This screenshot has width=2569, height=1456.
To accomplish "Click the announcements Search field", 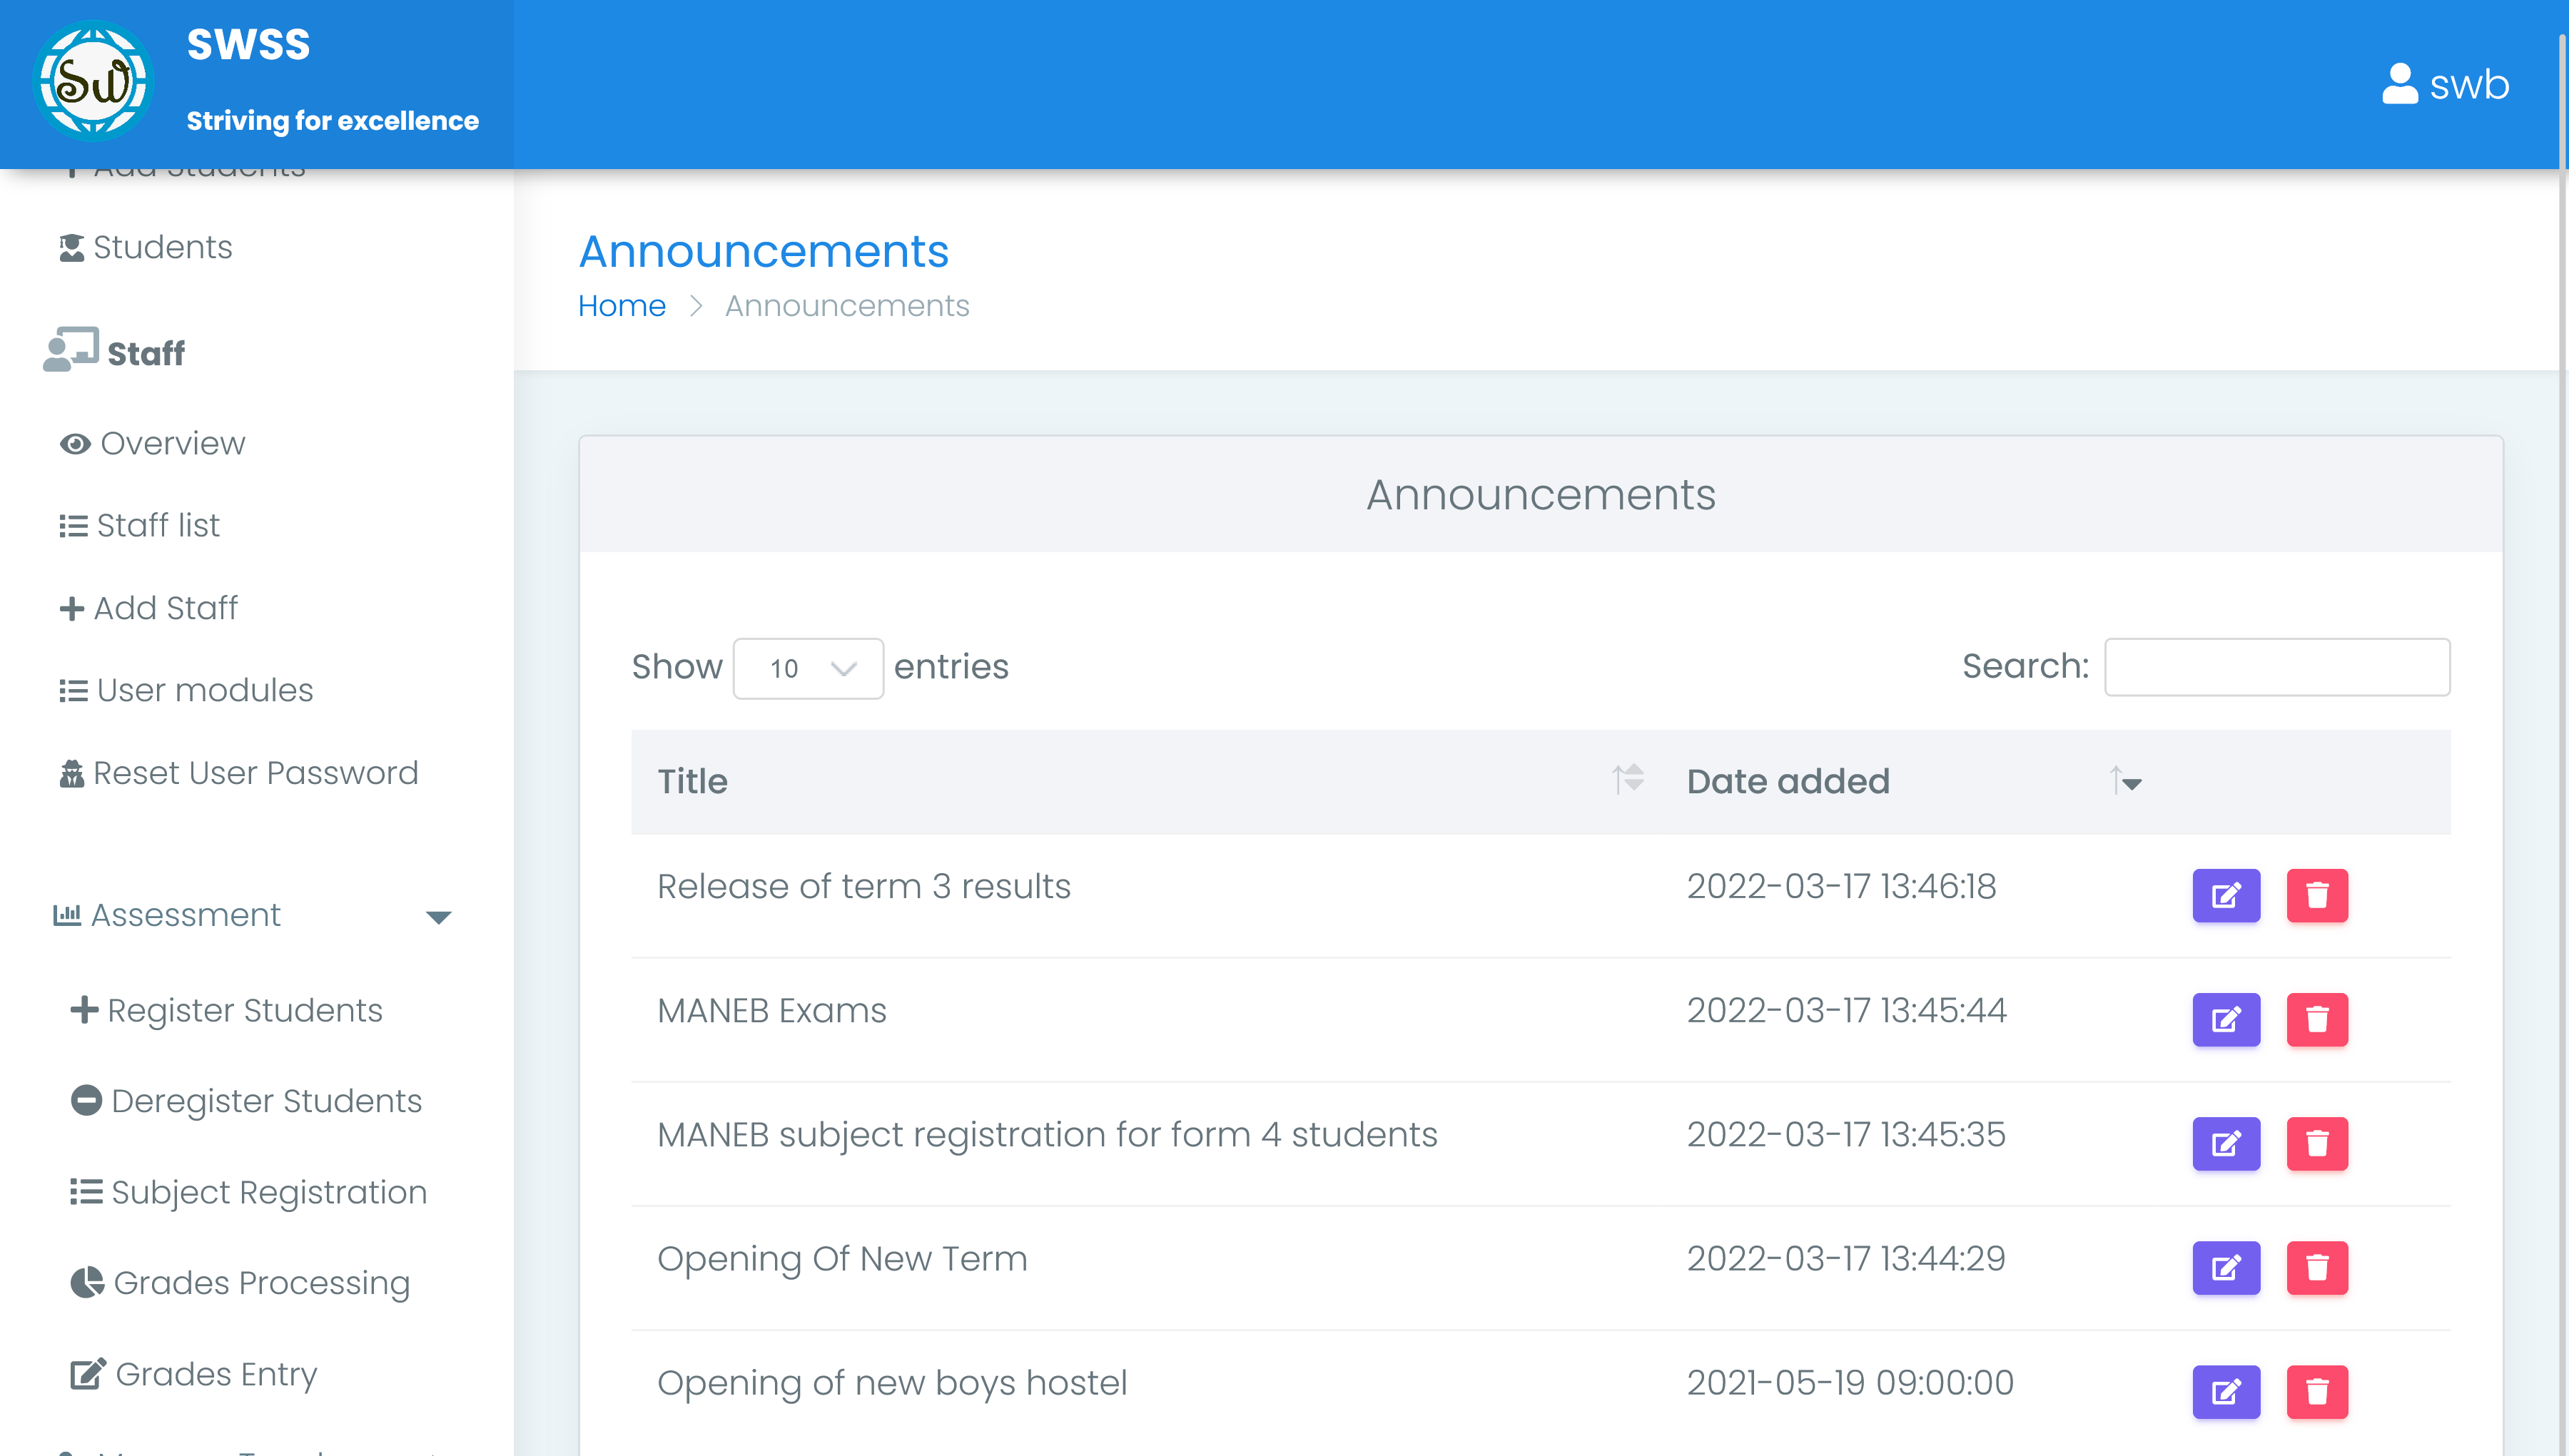I will coord(2276,667).
